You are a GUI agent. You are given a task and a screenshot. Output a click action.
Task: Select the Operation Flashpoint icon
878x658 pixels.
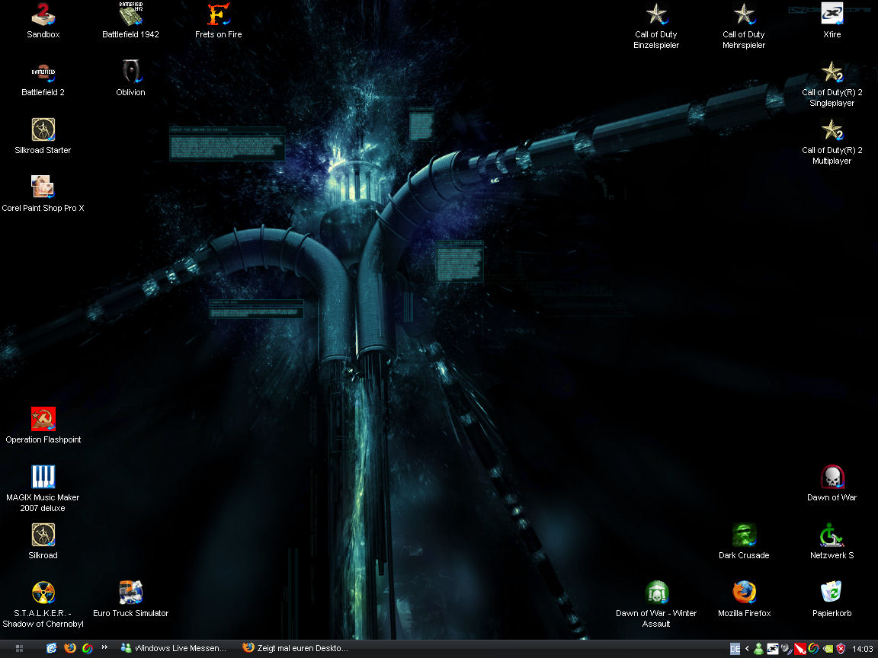pos(43,419)
